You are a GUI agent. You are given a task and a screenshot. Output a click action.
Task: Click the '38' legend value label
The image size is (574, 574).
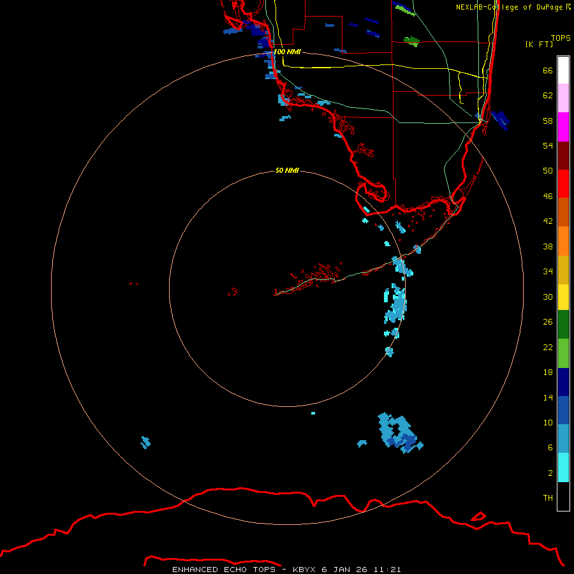click(548, 246)
